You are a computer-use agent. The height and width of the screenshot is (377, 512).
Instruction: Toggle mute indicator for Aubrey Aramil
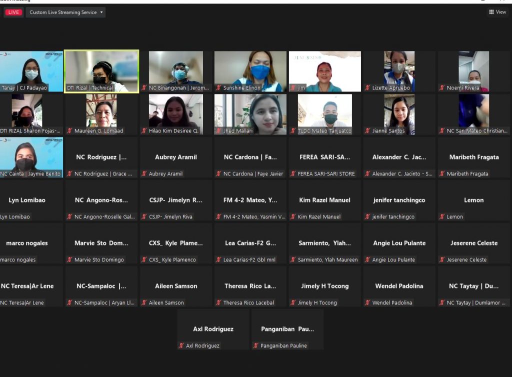[x=144, y=174]
